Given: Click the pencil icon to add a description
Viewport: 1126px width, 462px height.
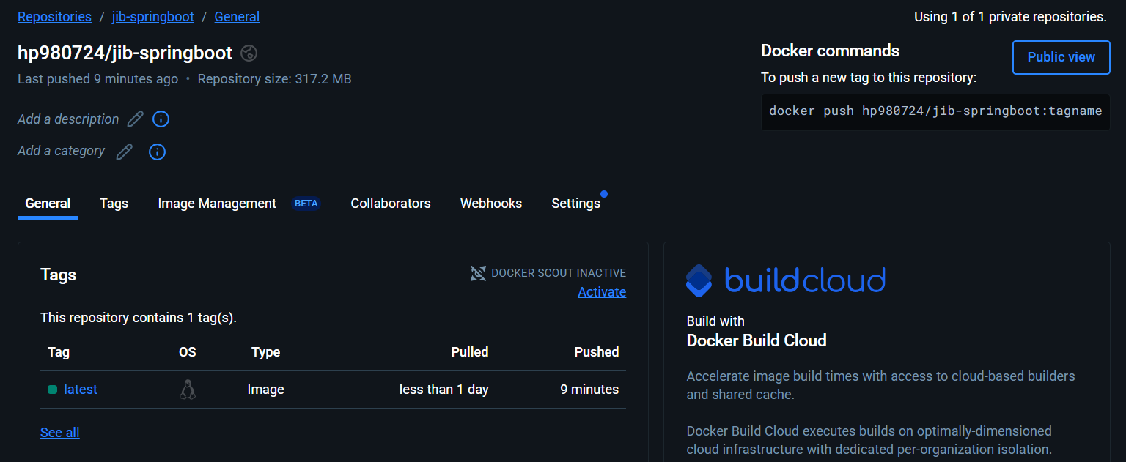Looking at the screenshot, I should [x=135, y=119].
